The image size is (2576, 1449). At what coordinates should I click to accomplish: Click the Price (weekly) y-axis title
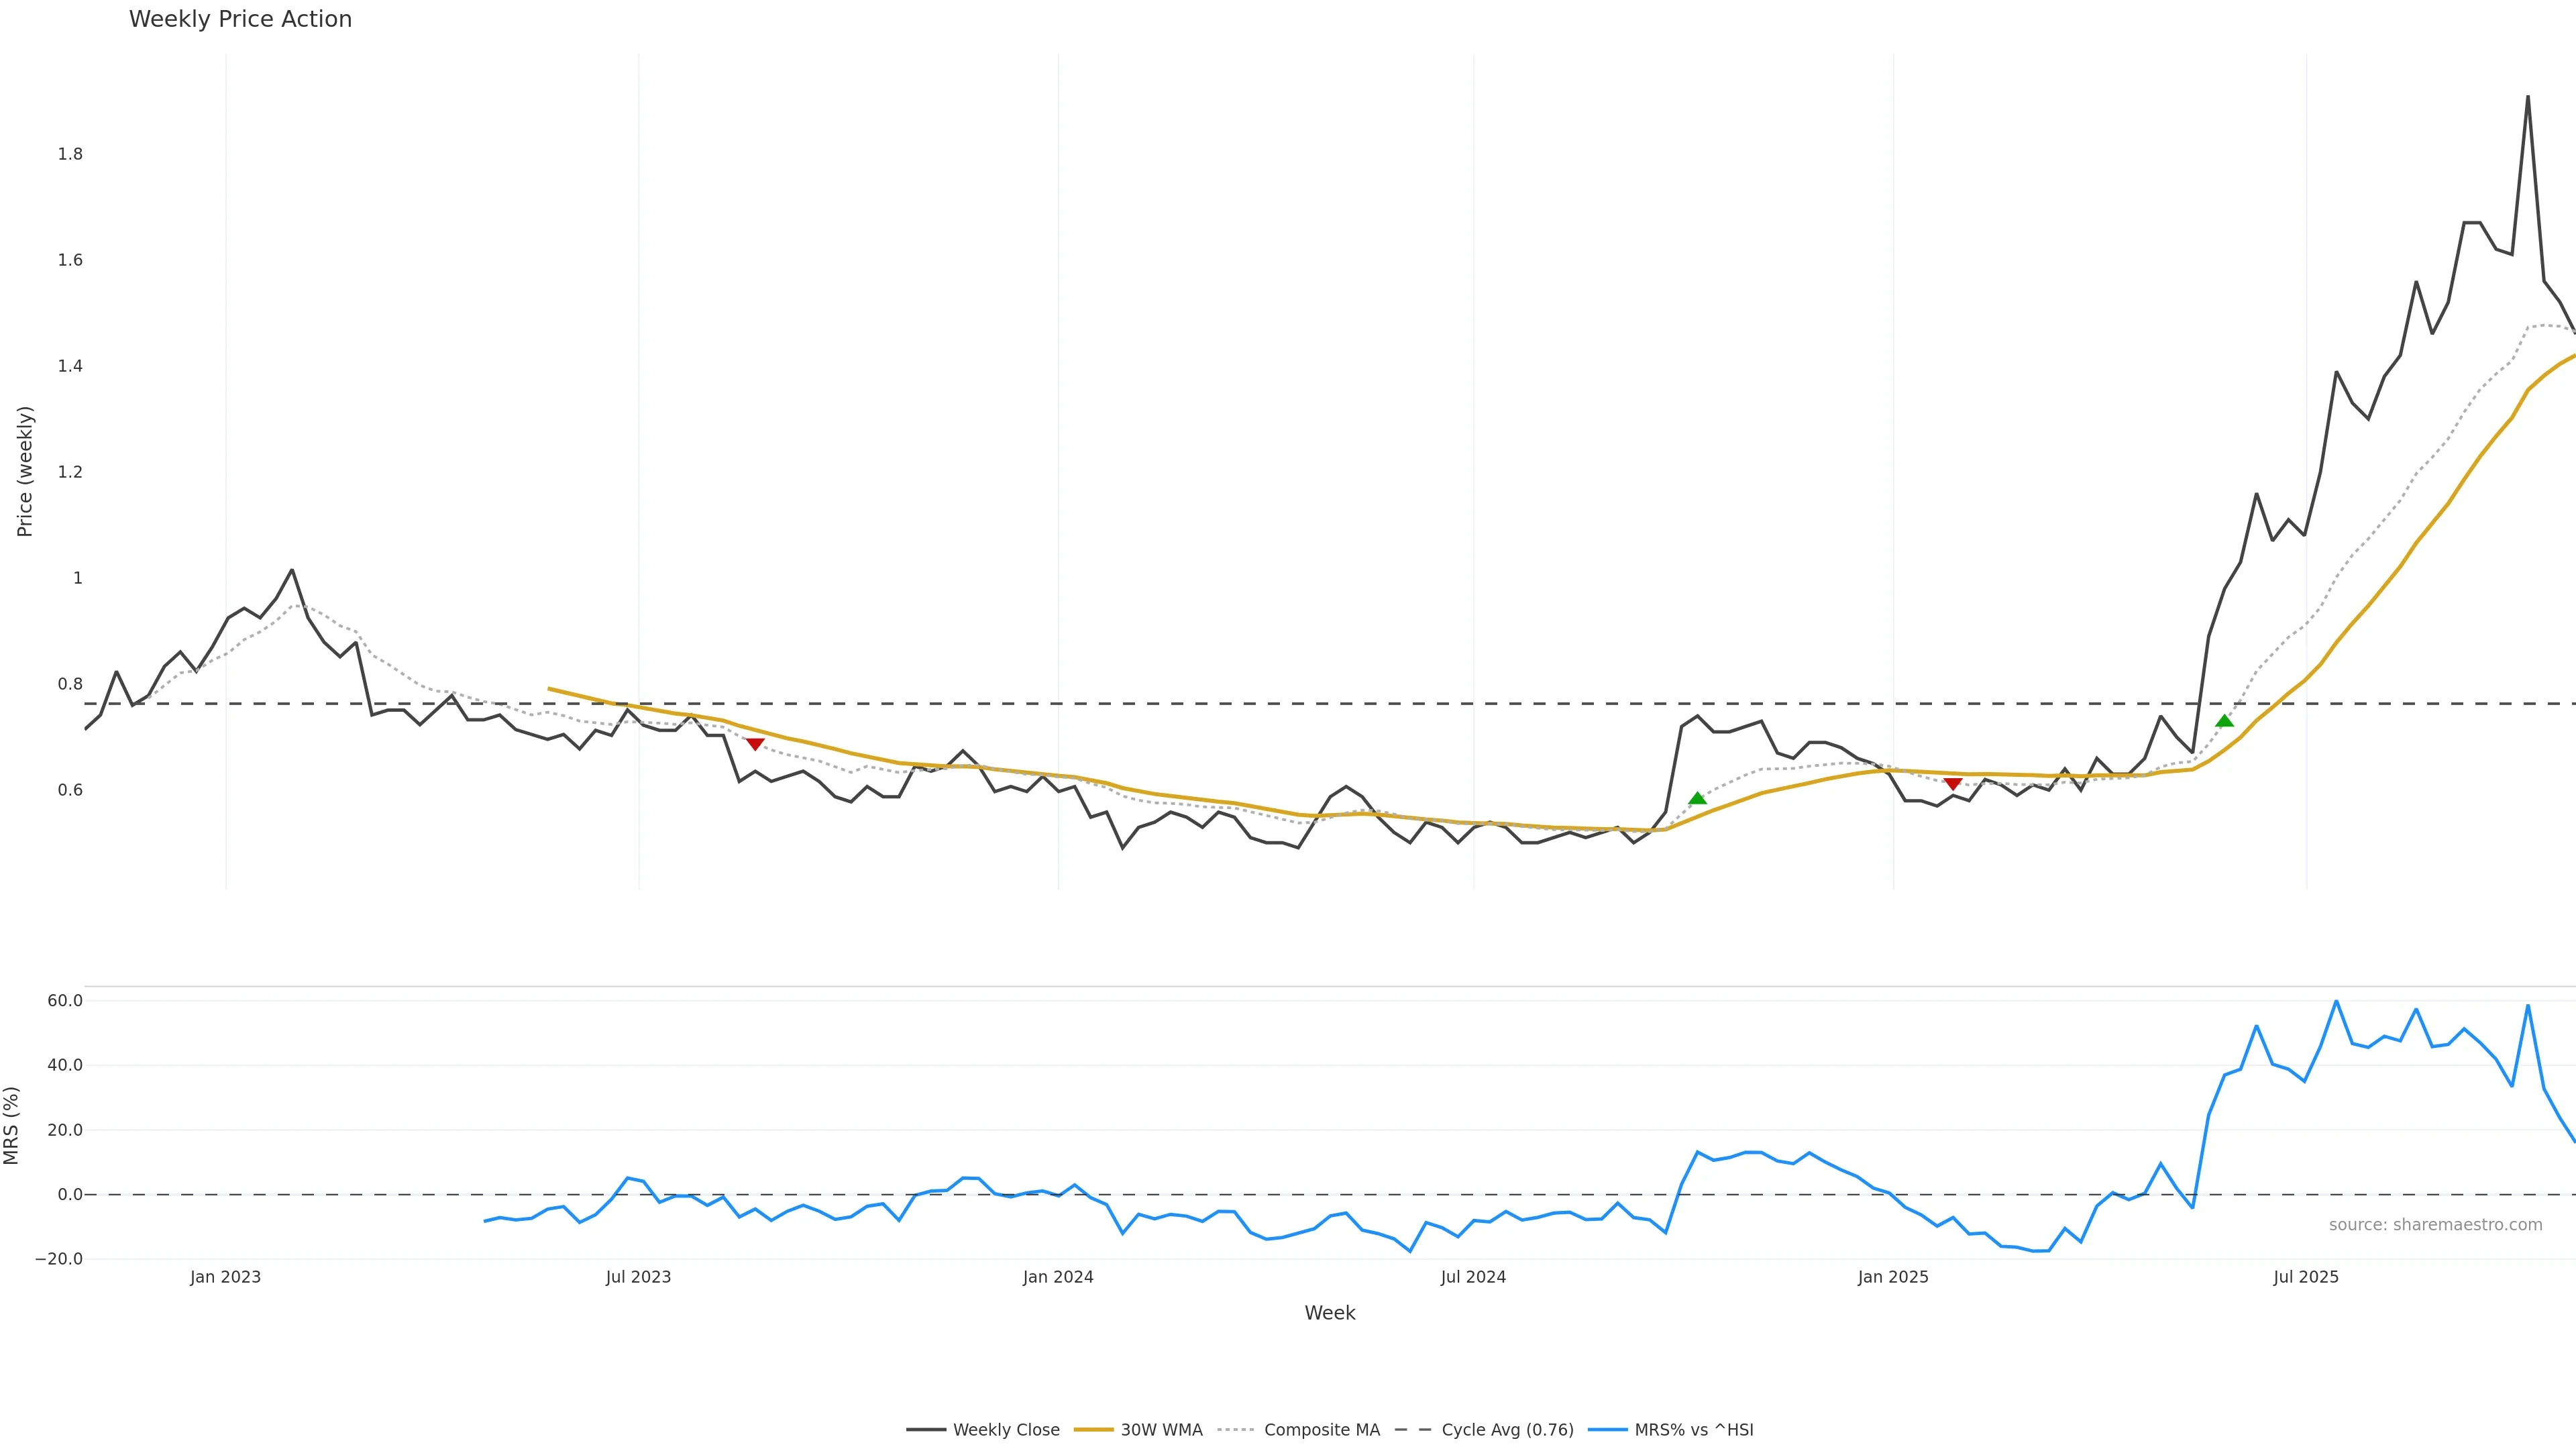[x=25, y=471]
